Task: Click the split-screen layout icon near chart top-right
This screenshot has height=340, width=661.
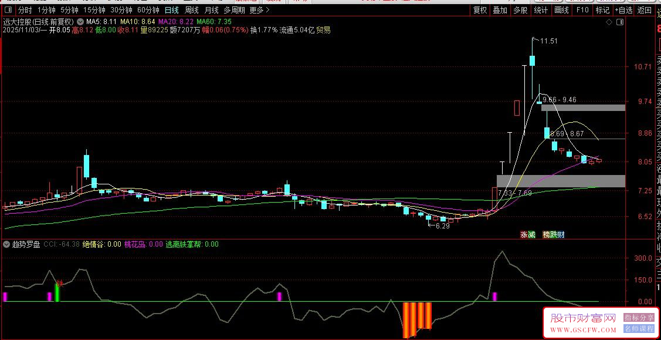Action: pos(621,21)
